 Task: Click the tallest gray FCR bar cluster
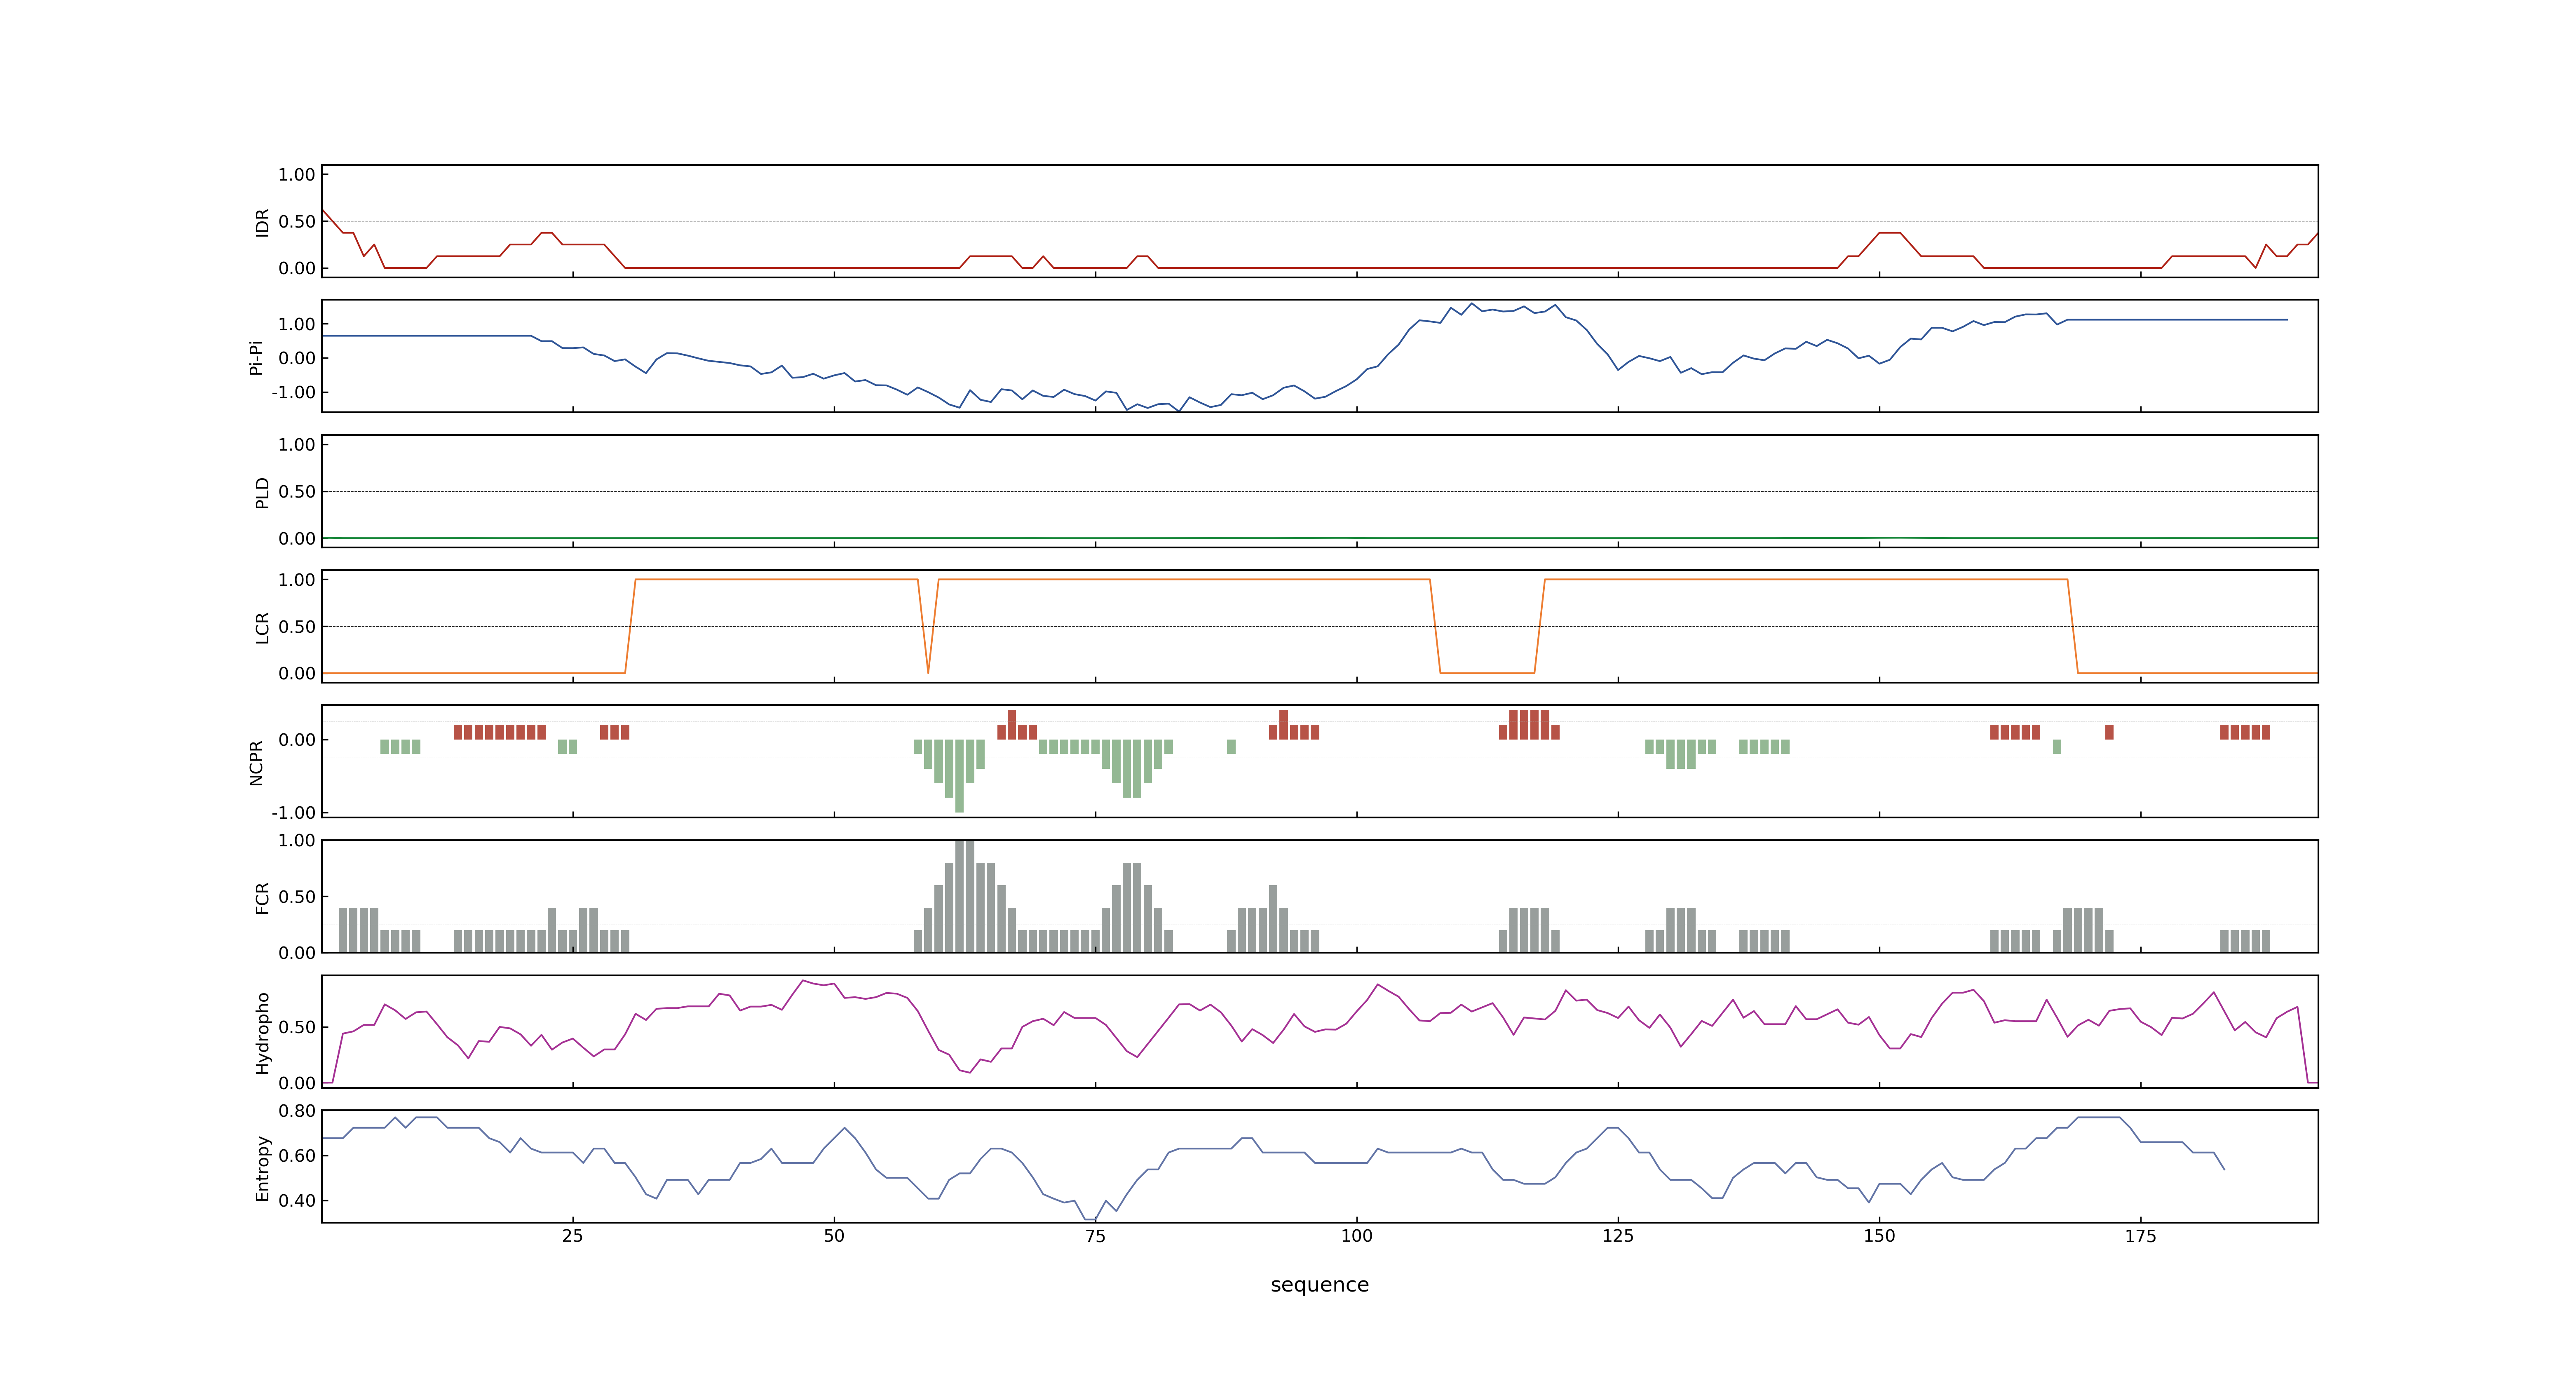click(x=965, y=896)
